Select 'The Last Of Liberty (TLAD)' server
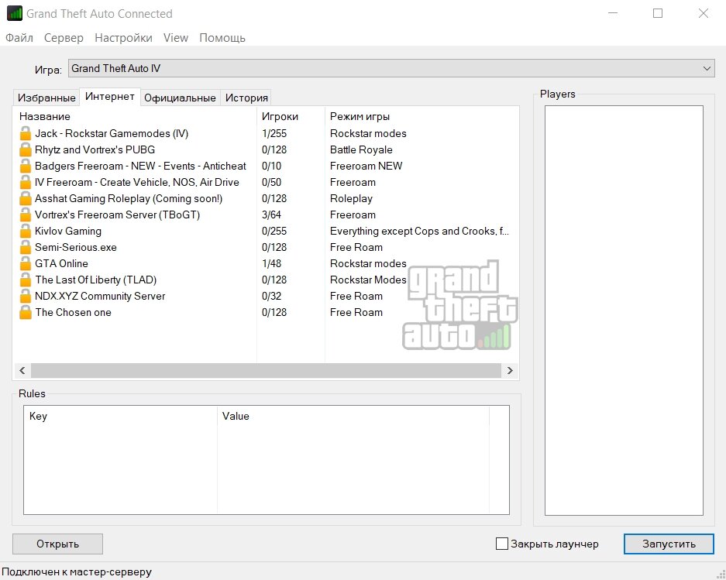Viewport: 726px width, 580px height. click(x=96, y=280)
